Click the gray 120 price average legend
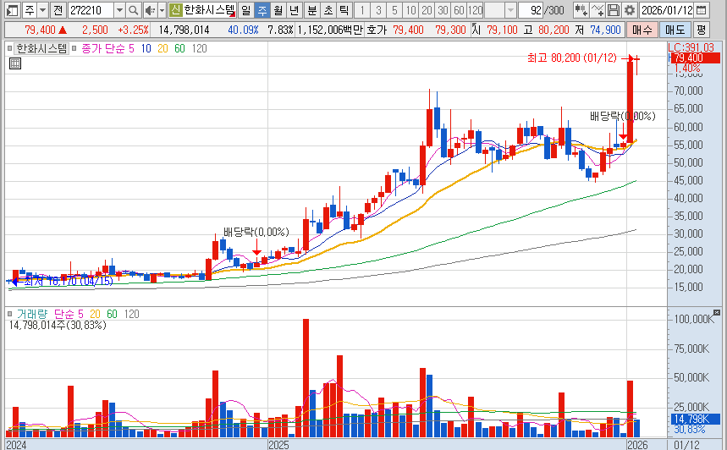The image size is (727, 450). click(x=200, y=49)
